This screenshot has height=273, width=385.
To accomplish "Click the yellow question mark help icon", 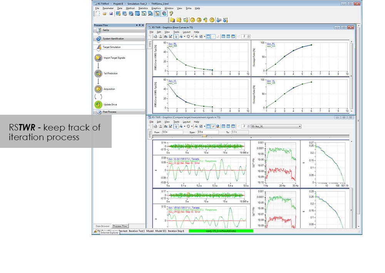I will 171,13.
